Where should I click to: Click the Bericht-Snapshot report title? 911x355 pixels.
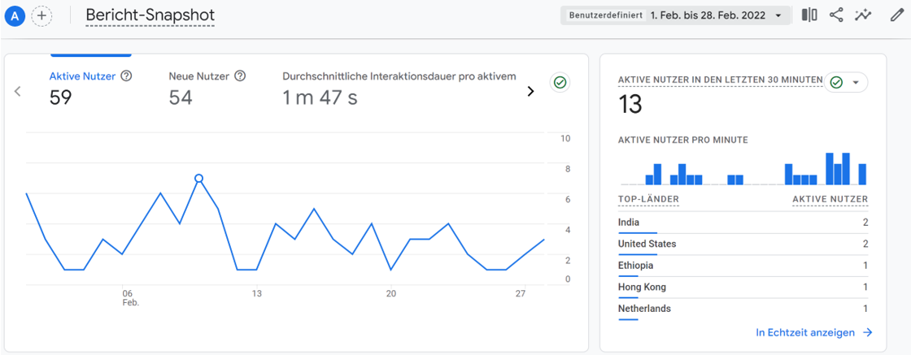coord(150,15)
